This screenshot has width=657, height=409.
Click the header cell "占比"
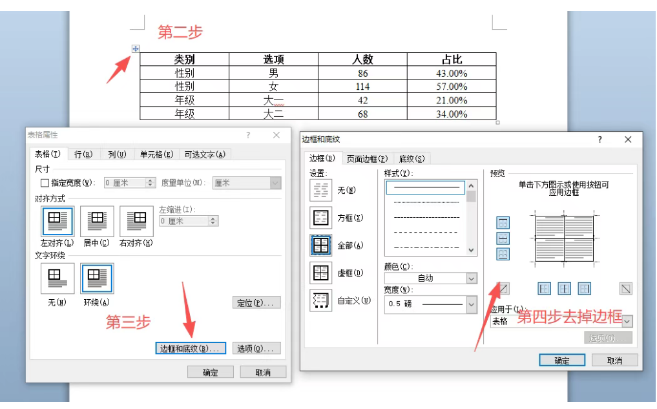point(452,59)
